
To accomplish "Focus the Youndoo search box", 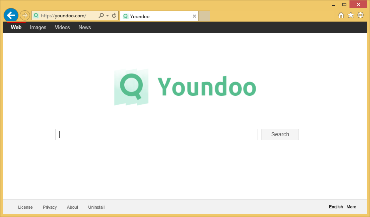I will (157, 135).
